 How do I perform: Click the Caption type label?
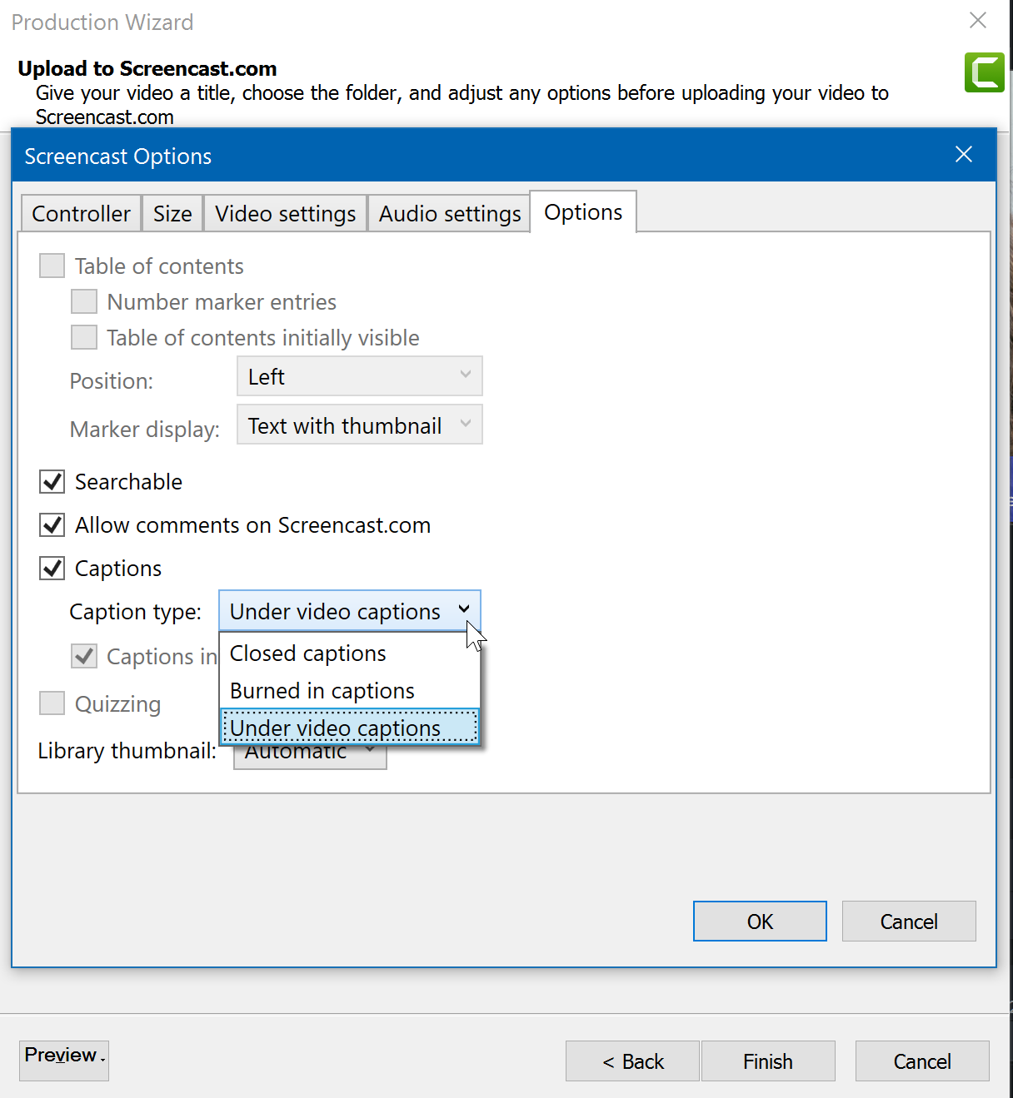point(135,612)
